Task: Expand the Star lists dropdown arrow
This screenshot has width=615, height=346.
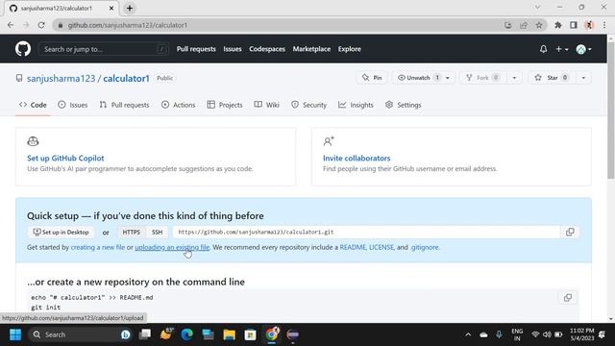Action: [583, 78]
